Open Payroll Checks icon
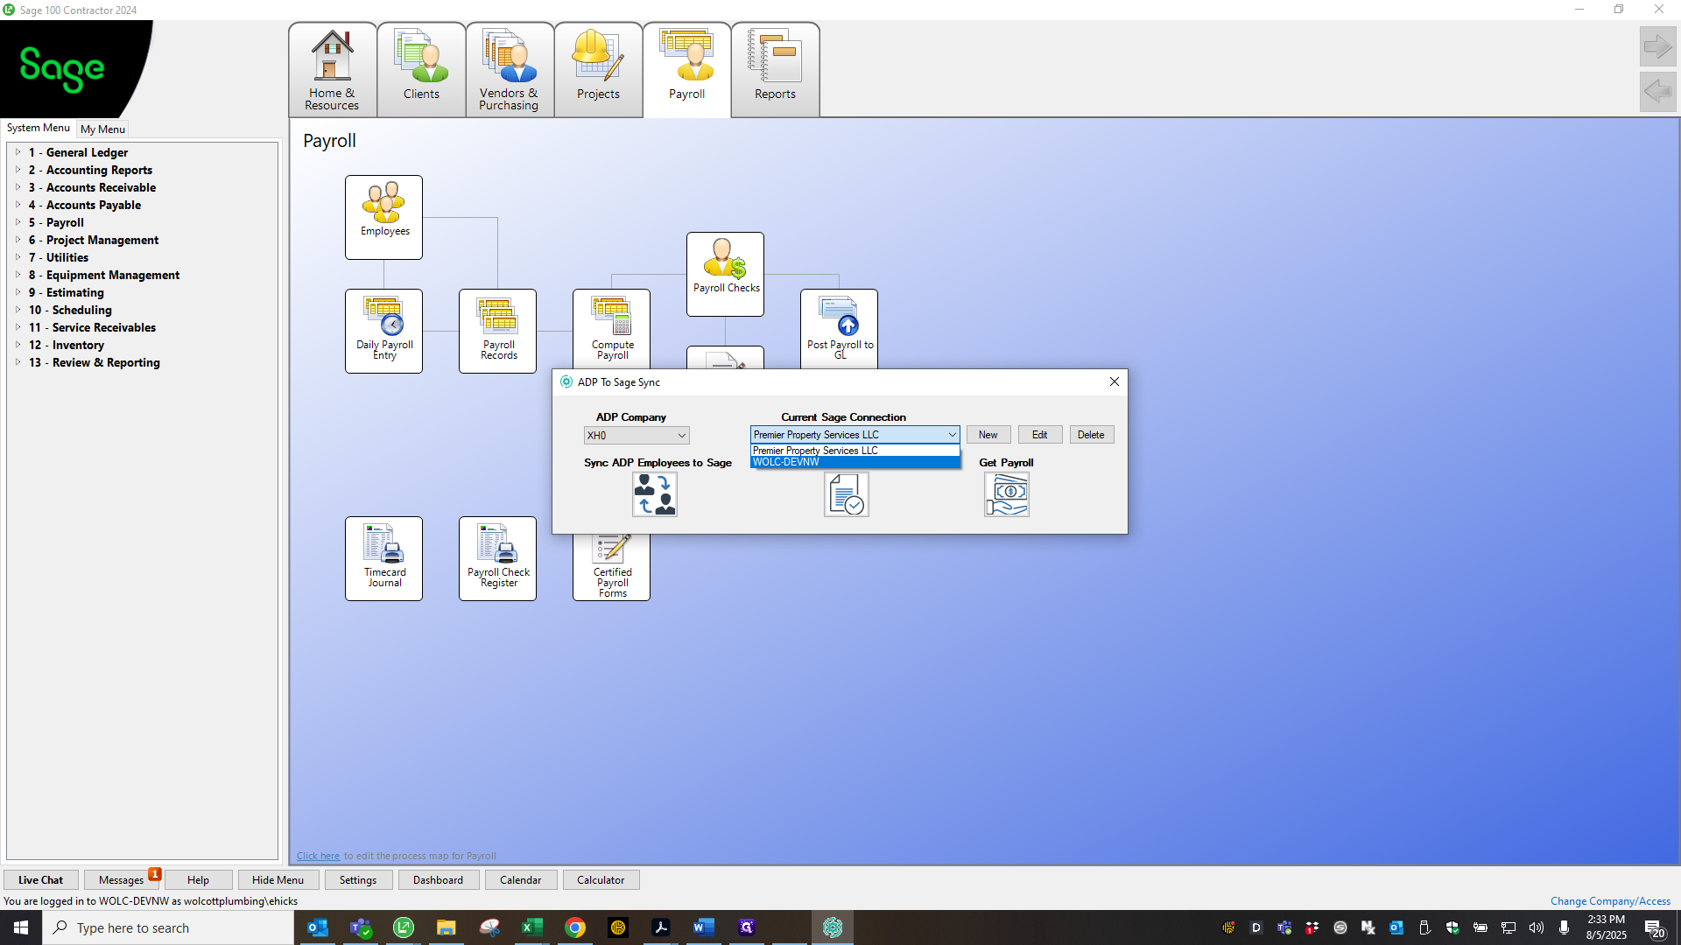Image resolution: width=1681 pixels, height=945 pixels. (x=725, y=274)
